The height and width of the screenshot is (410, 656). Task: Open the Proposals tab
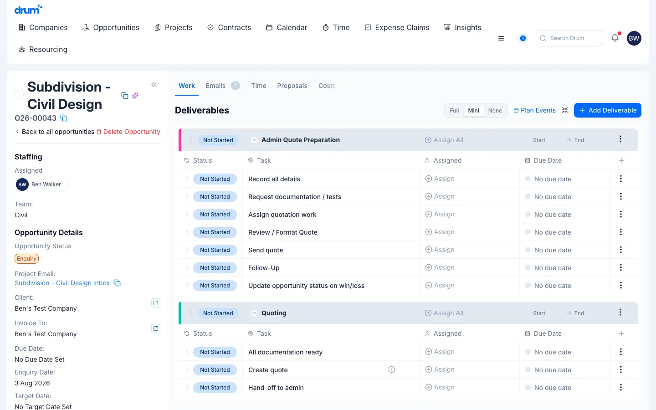click(x=292, y=86)
